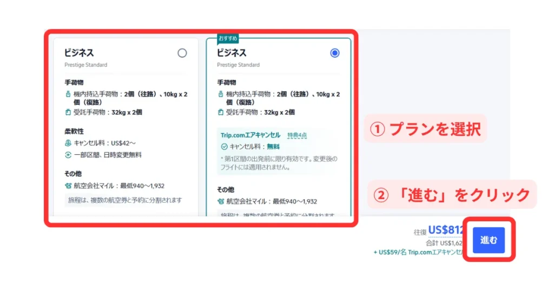Click checked baggage icon in left plan card
Screen dimensions: 554x291
68,113
